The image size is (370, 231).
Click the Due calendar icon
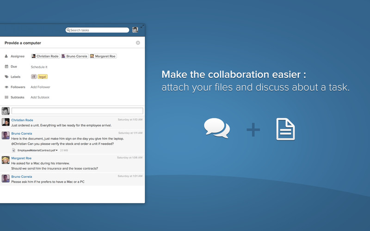(6, 67)
